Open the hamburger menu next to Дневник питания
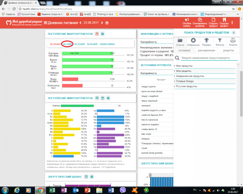Viewport: 243px width, 194px height. [x=46, y=23]
